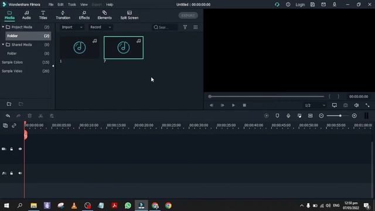The height and width of the screenshot is (211, 375).
Task: Open Sample Colors library
Action: point(26,62)
